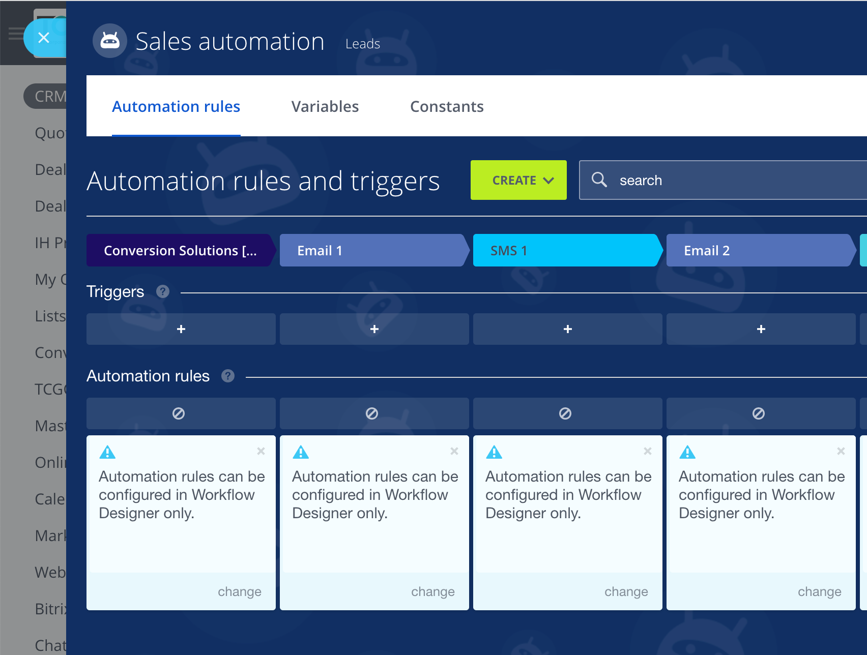Switch to the Constants tab
The height and width of the screenshot is (655, 867).
[x=447, y=106]
